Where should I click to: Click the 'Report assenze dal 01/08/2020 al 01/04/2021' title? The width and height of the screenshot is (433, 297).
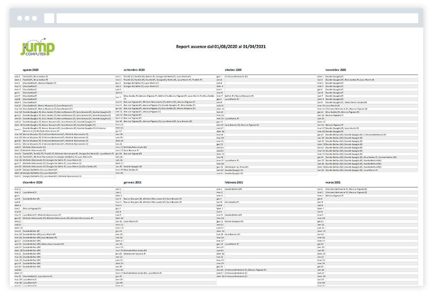tap(221, 47)
